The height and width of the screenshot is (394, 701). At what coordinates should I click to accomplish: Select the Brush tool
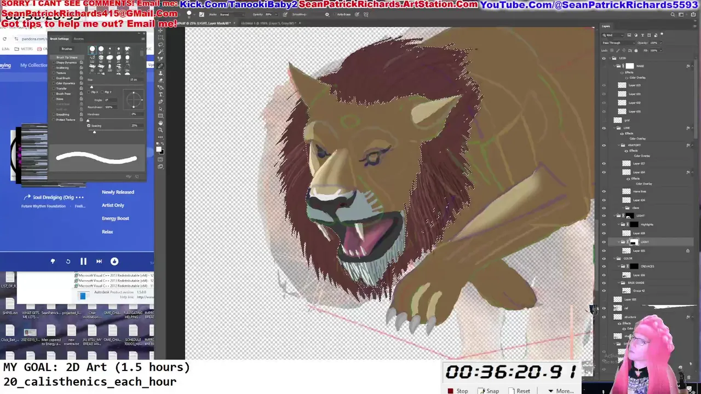pyautogui.click(x=161, y=66)
